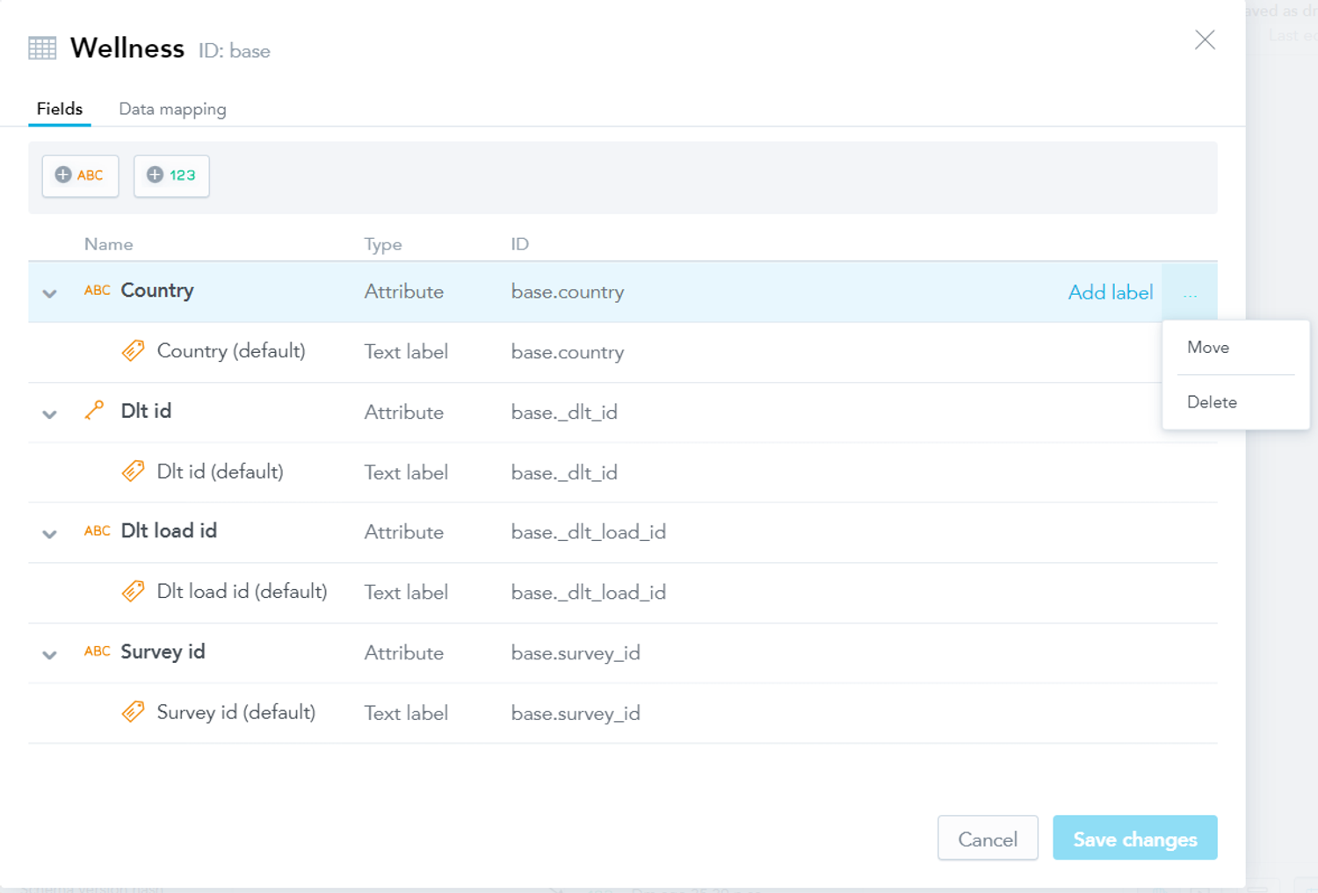This screenshot has height=893, width=1318.
Task: Click the Dlt load id (default) label name
Action: 242,592
